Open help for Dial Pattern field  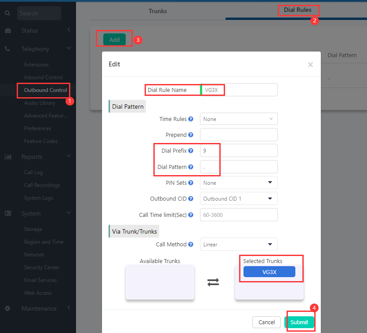(191, 167)
